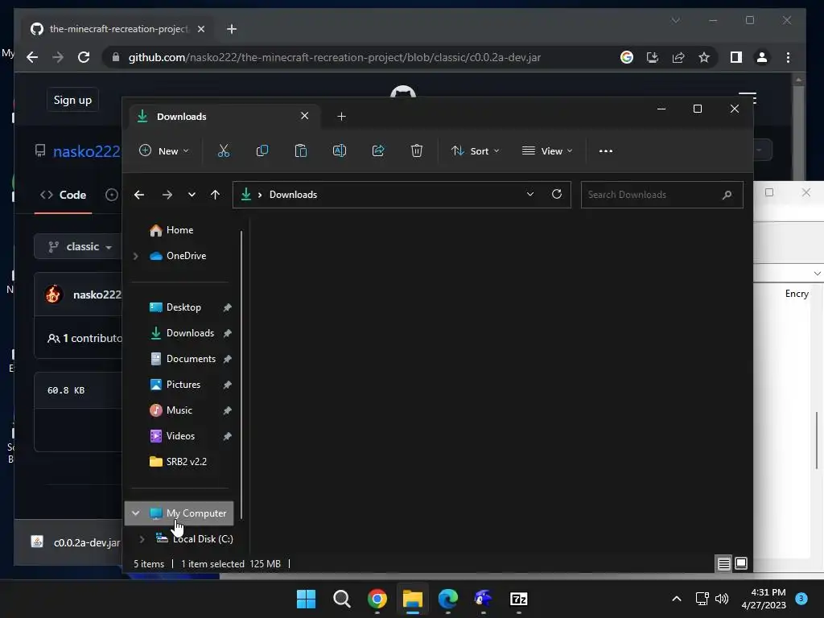Close the Downloads File Explorer tab
824x618 pixels.
pos(305,116)
